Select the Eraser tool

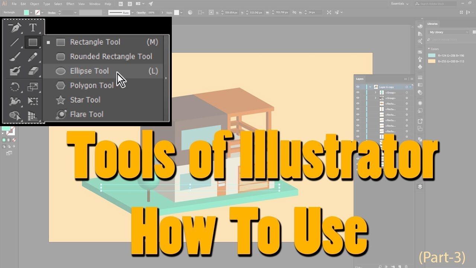pyautogui.click(x=33, y=71)
